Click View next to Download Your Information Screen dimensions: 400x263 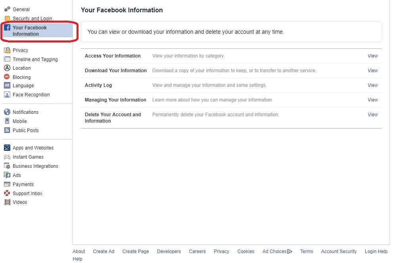pyautogui.click(x=372, y=71)
